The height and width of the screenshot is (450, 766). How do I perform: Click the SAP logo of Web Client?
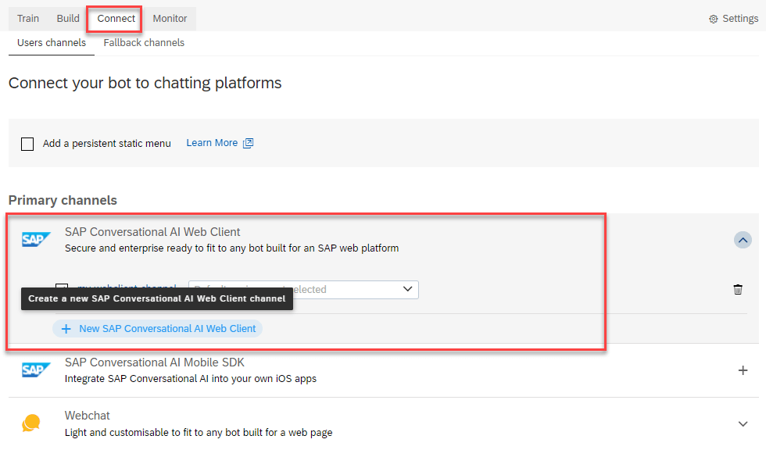click(36, 240)
